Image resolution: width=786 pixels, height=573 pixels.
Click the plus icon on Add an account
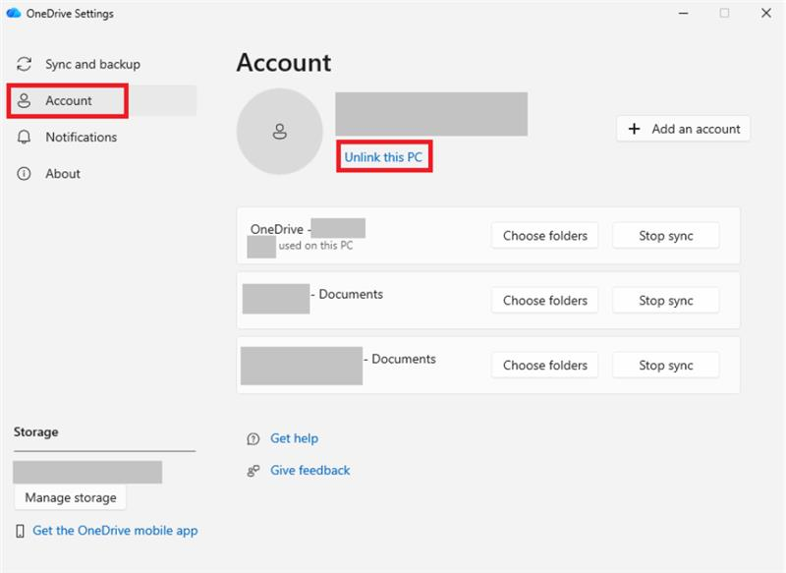click(634, 129)
